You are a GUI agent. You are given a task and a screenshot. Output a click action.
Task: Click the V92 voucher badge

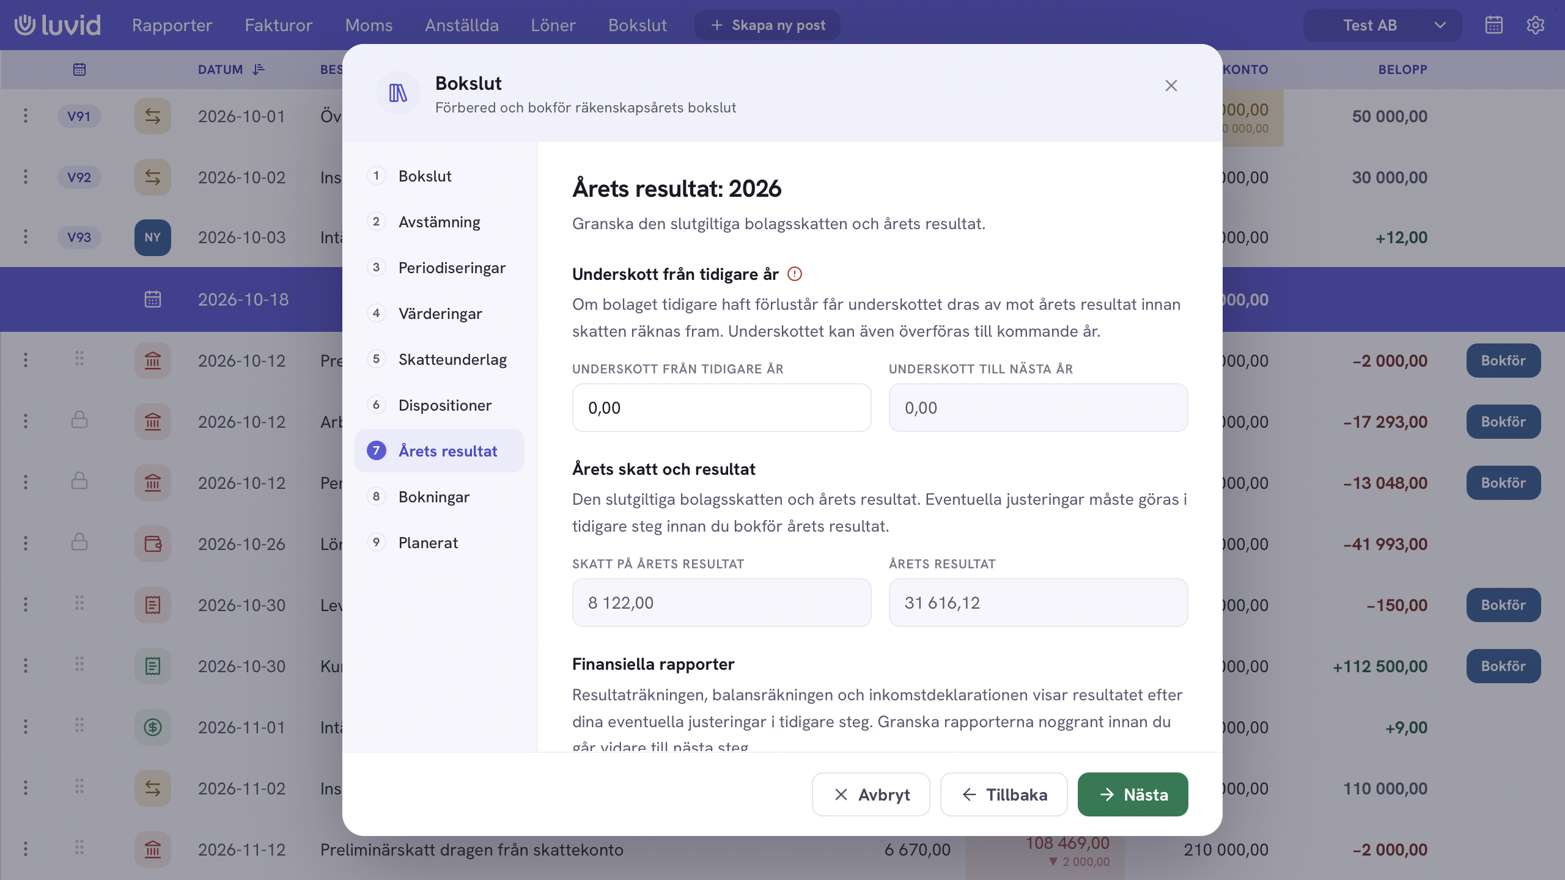(x=79, y=177)
